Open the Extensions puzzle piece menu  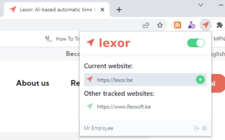[x=219, y=25]
